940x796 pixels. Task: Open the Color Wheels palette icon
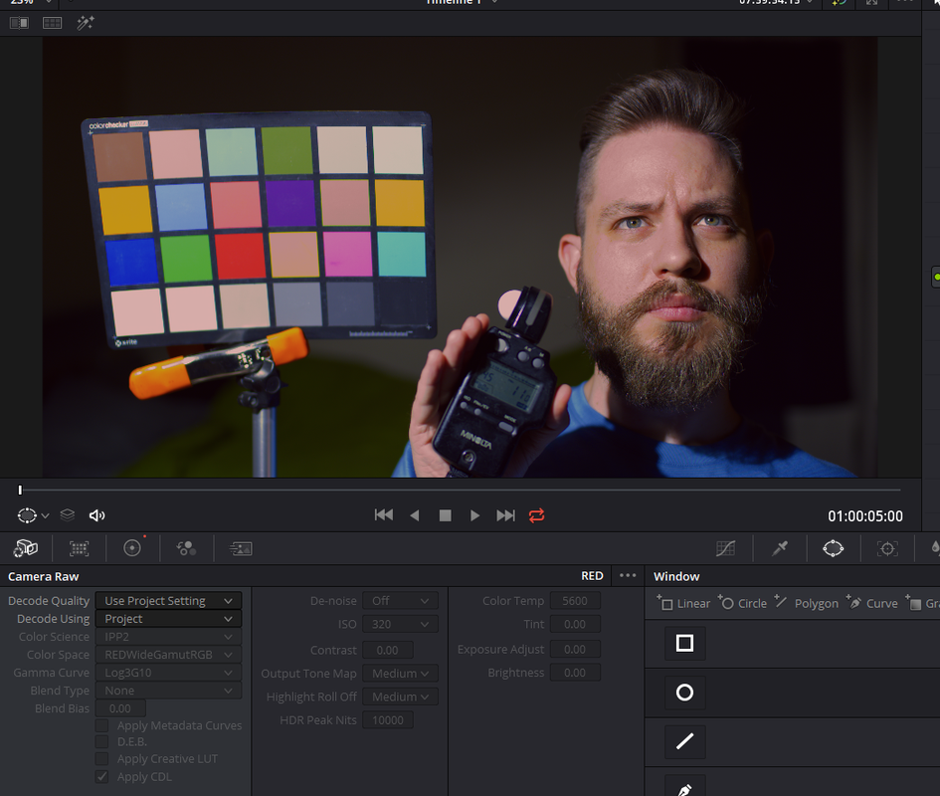[x=132, y=547]
